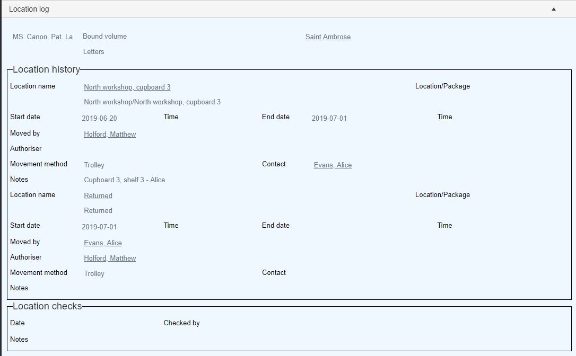Click the Bound volume field value
The height and width of the screenshot is (356, 576).
pos(104,37)
